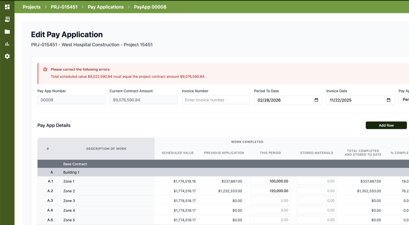Edit Zone 3 This Period amount
The height and width of the screenshot is (225, 409).
pos(270,200)
